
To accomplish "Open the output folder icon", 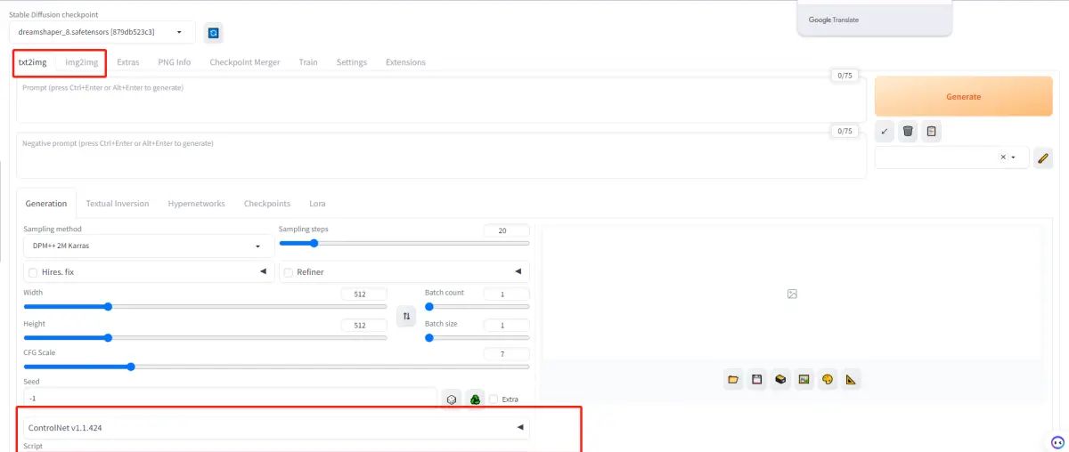I will pyautogui.click(x=733, y=380).
